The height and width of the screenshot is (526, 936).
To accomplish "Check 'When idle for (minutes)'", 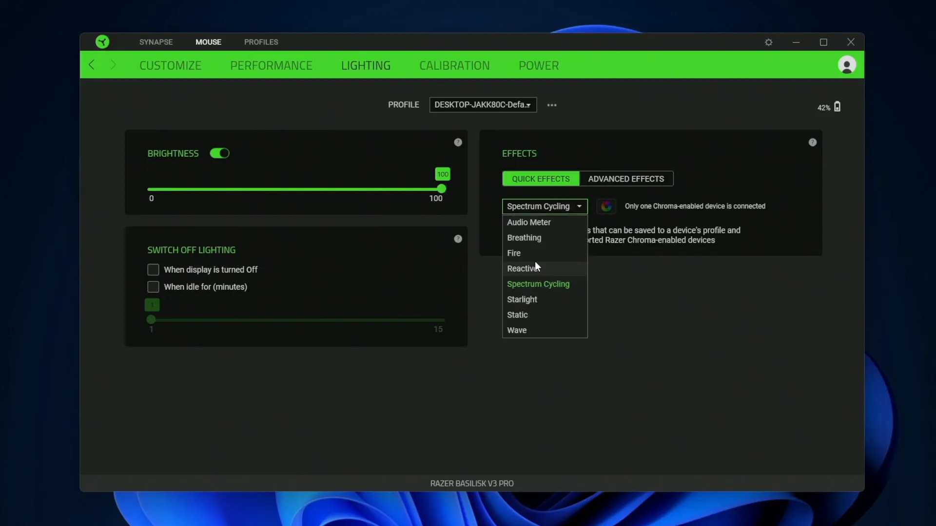I will coord(153,287).
